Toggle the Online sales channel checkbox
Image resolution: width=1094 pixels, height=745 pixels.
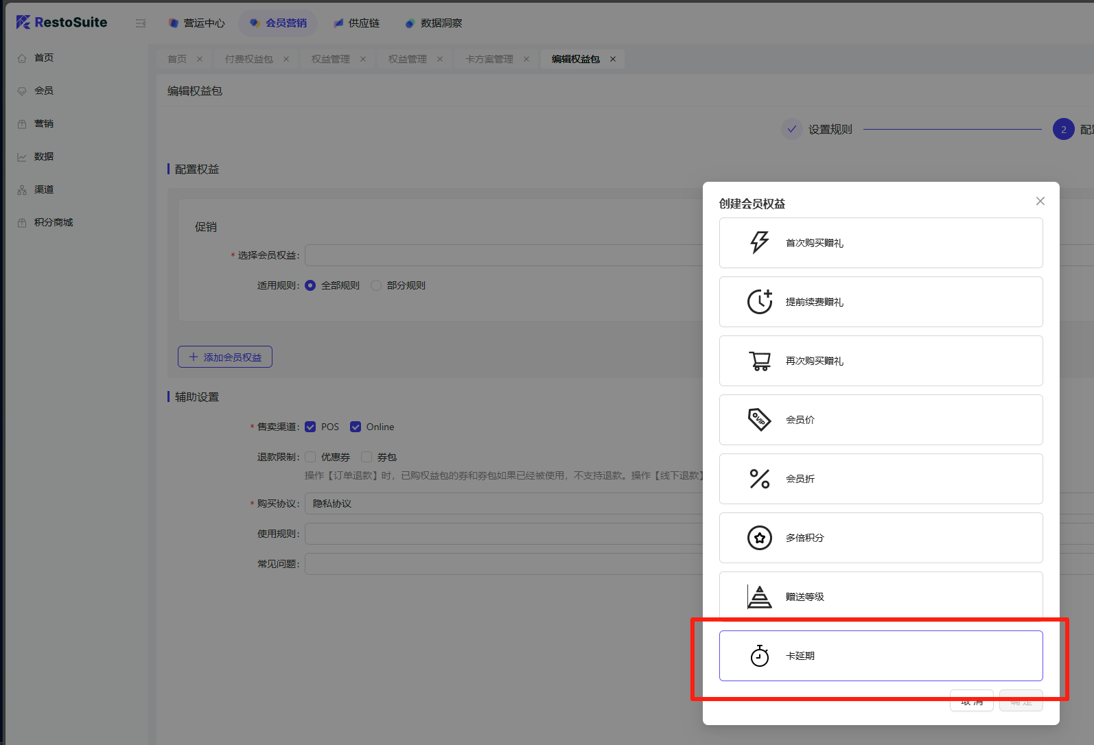(x=356, y=427)
